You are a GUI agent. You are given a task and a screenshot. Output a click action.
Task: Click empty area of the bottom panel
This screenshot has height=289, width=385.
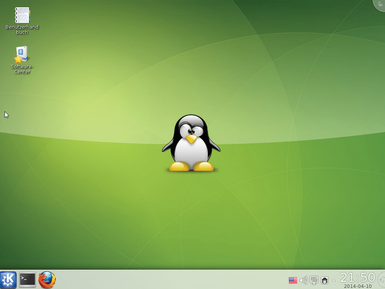tap(167, 280)
